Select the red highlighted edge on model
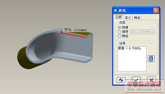Screen dimensions: 165x94 tap(74, 35)
